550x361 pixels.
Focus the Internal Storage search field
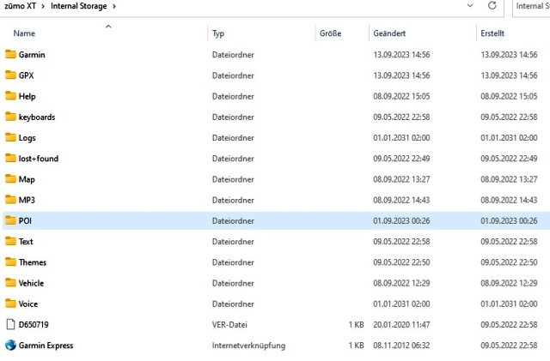(x=531, y=6)
